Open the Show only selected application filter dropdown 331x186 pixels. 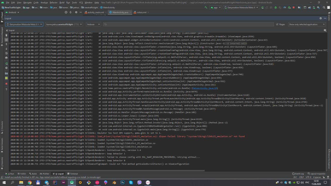pos(307,24)
